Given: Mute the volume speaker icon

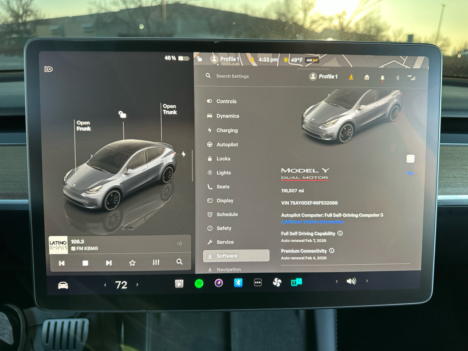Looking at the screenshot, I should pos(351,281).
